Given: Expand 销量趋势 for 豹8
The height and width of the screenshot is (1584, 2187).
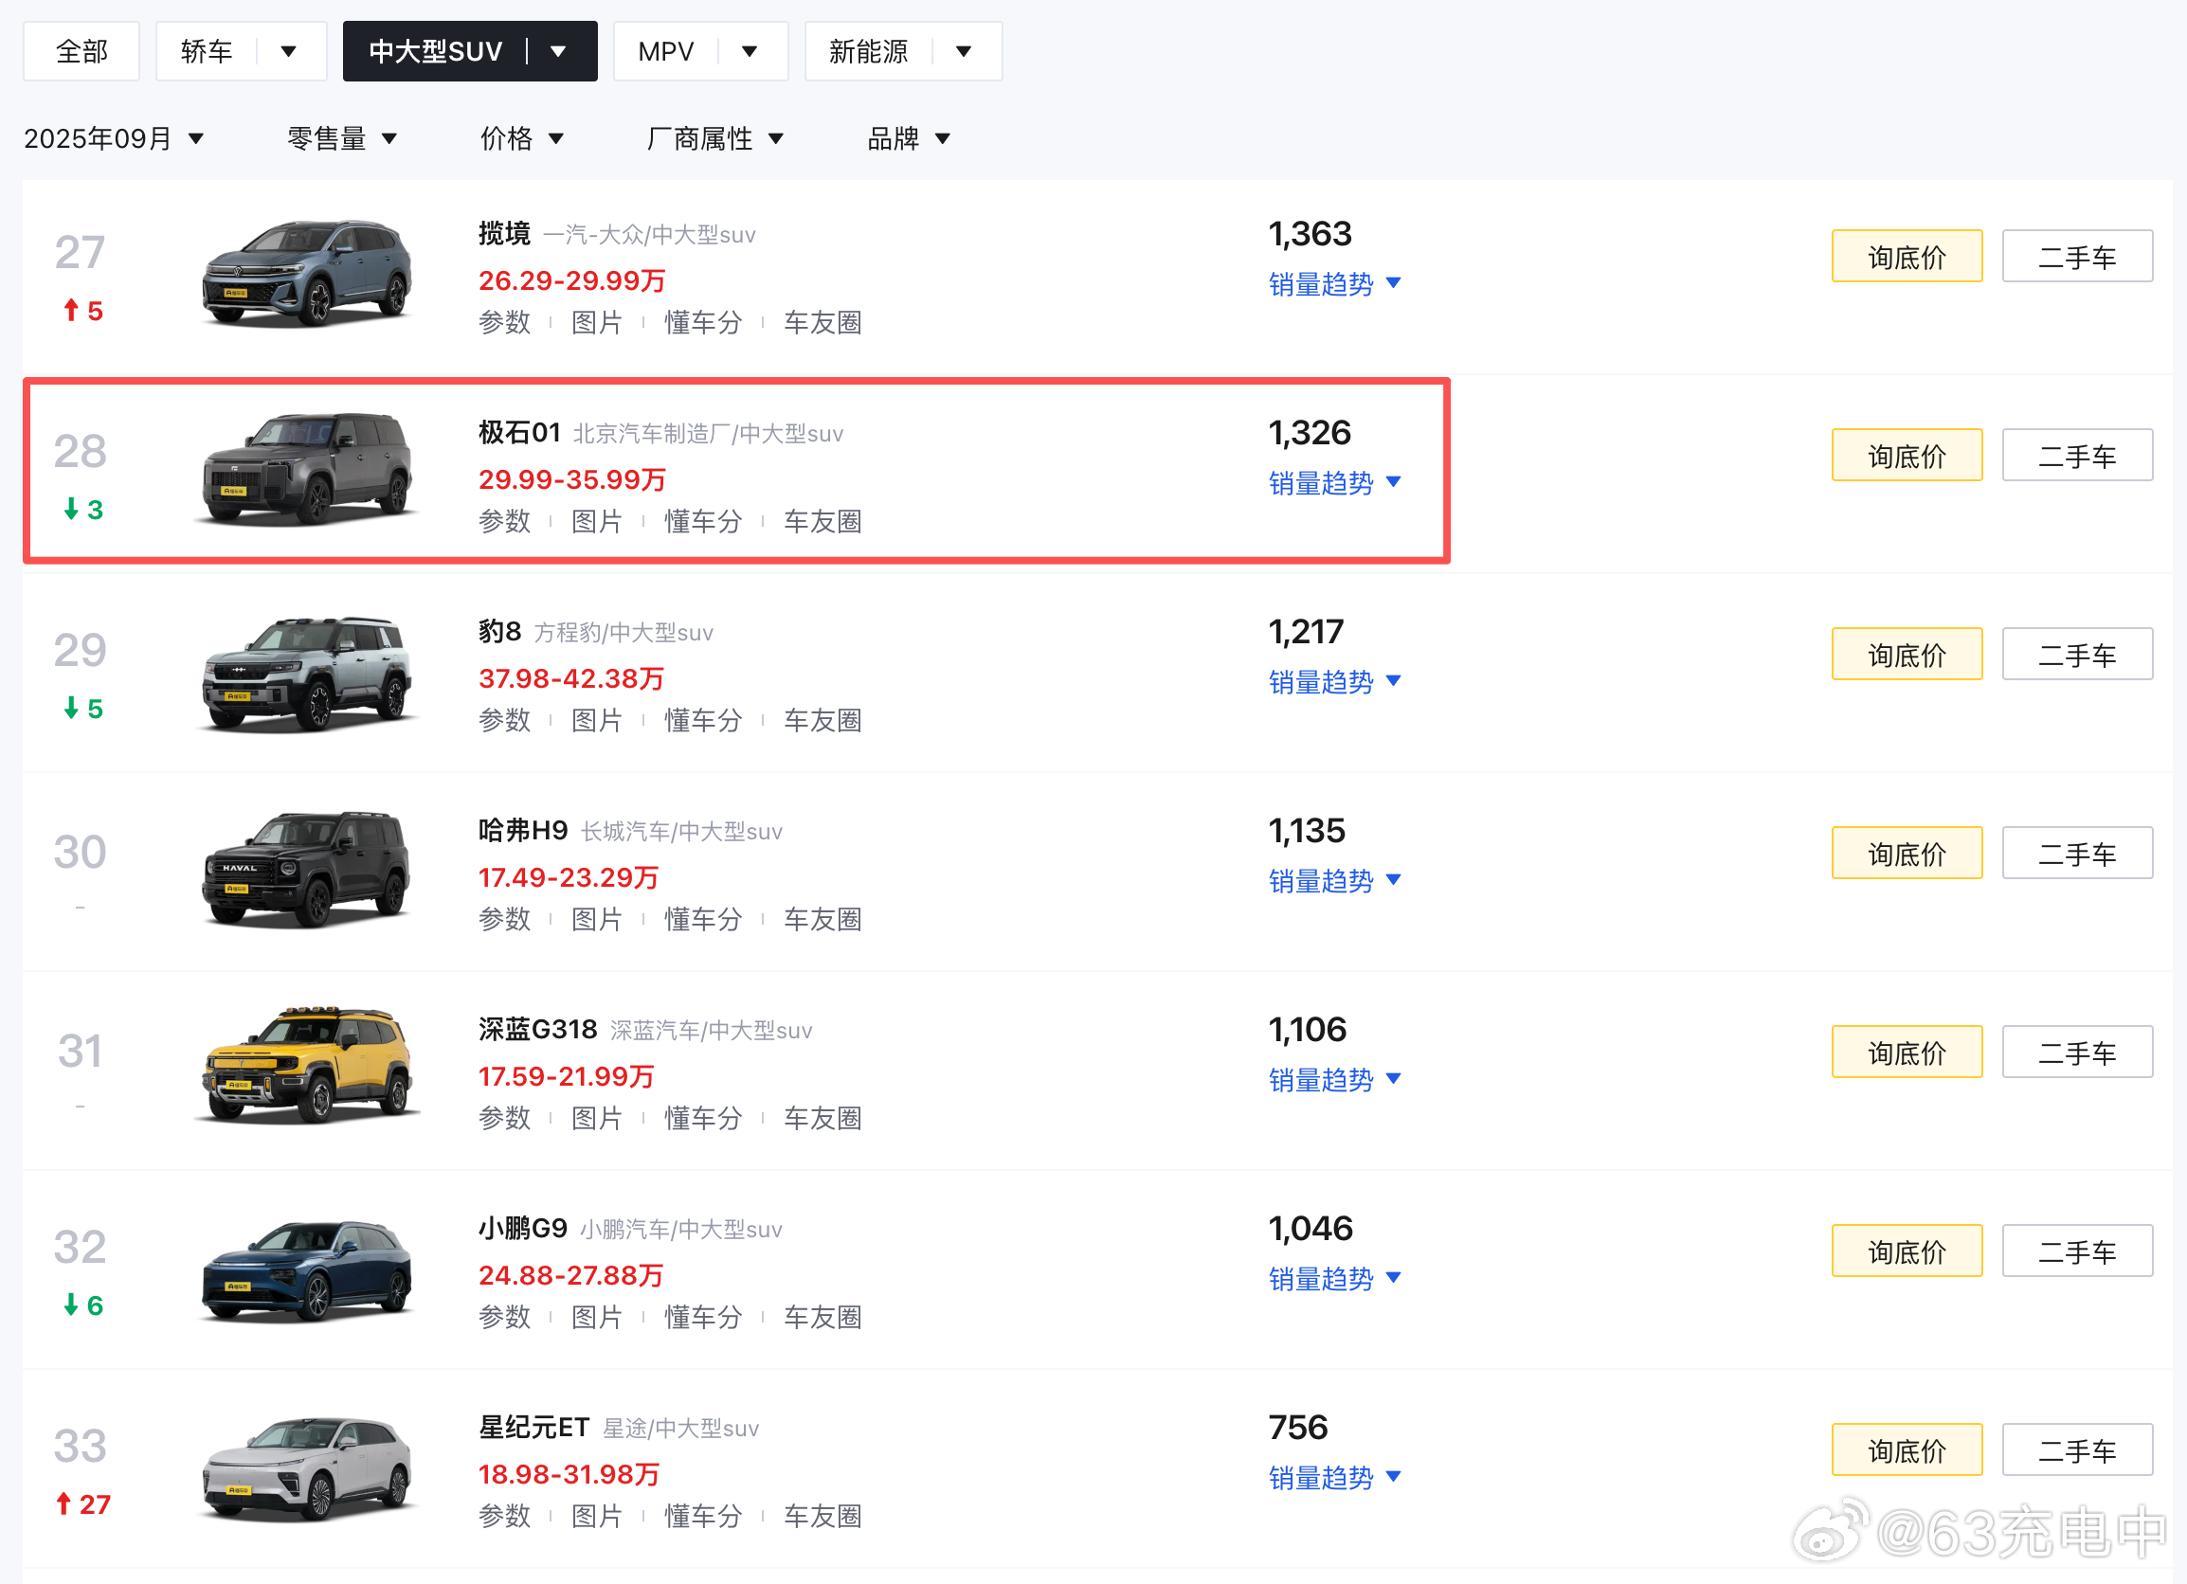Looking at the screenshot, I should (1334, 682).
